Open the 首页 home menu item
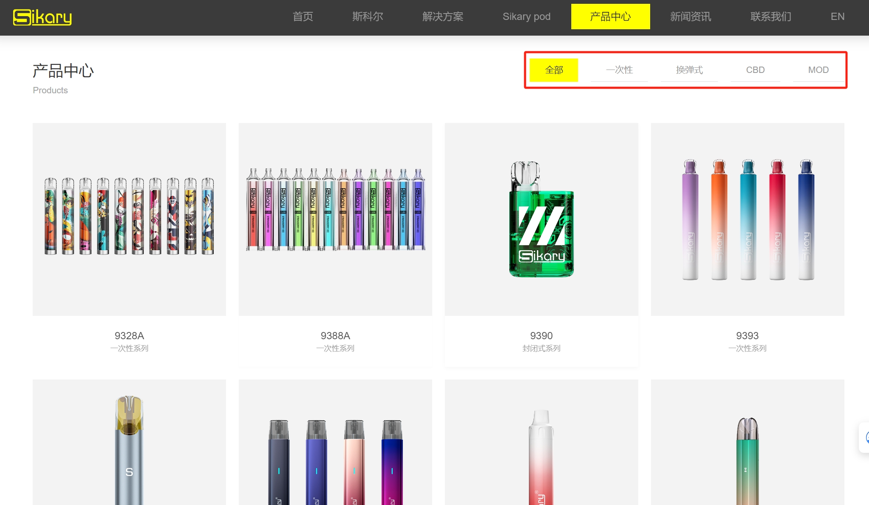 coord(303,17)
